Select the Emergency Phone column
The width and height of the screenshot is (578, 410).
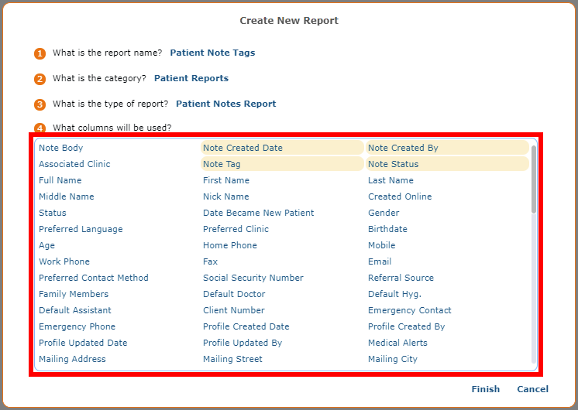pyautogui.click(x=77, y=326)
